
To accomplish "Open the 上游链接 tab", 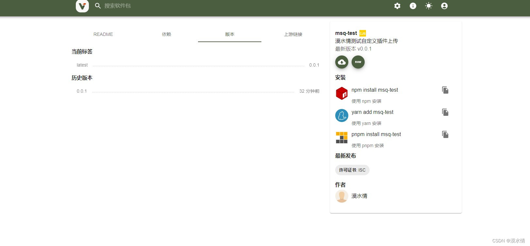I will [293, 34].
